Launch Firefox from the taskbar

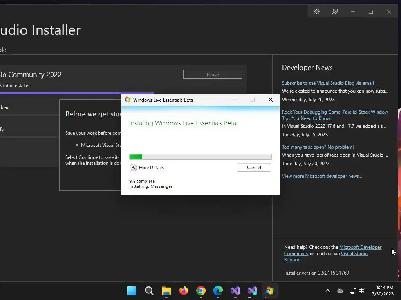coord(183,291)
